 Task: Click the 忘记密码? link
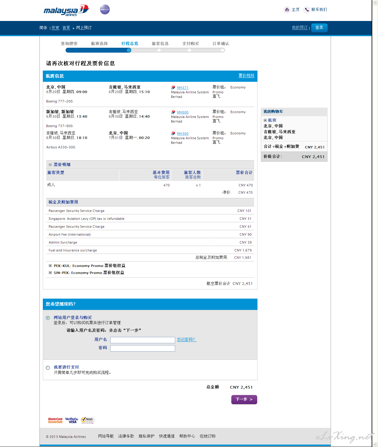[187, 340]
